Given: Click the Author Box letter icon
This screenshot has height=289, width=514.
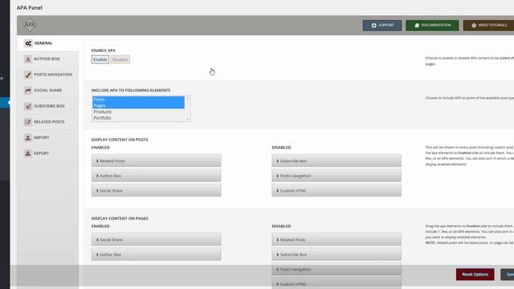Looking at the screenshot, I should tap(28, 59).
